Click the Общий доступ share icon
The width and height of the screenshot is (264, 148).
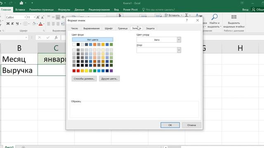(253, 9)
